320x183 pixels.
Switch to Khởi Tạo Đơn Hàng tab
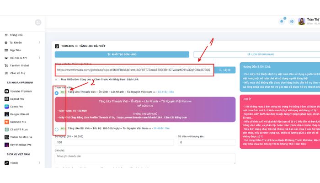click(122, 54)
